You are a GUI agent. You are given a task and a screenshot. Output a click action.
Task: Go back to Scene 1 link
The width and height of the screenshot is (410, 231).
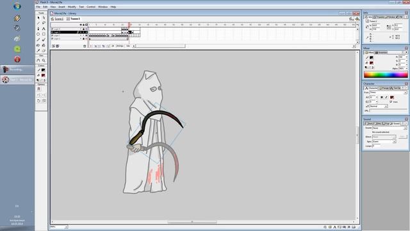(58, 19)
